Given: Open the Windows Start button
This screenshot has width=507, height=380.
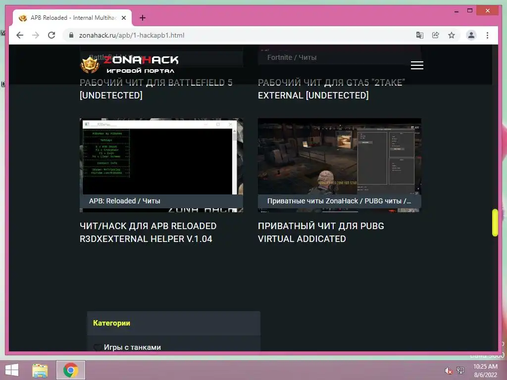Looking at the screenshot, I should 12,370.
